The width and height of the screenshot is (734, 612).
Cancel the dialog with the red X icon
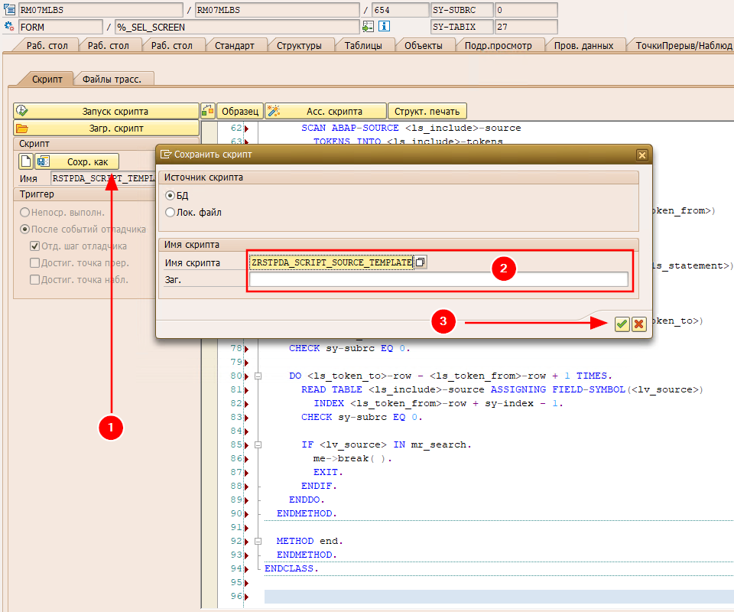639,324
